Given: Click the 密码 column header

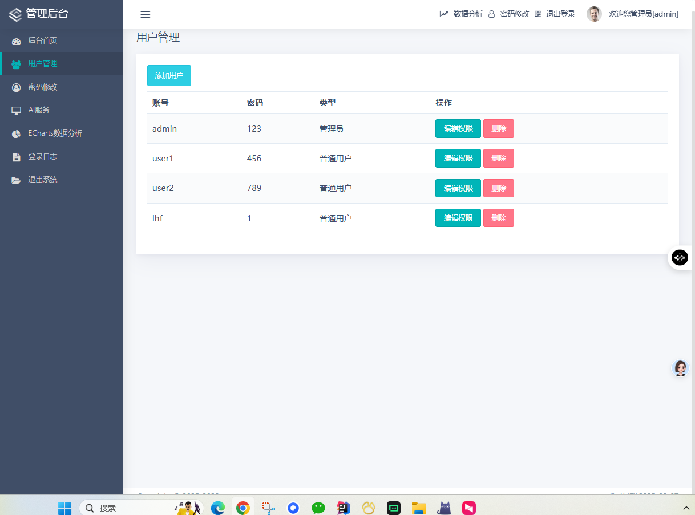Looking at the screenshot, I should [255, 103].
